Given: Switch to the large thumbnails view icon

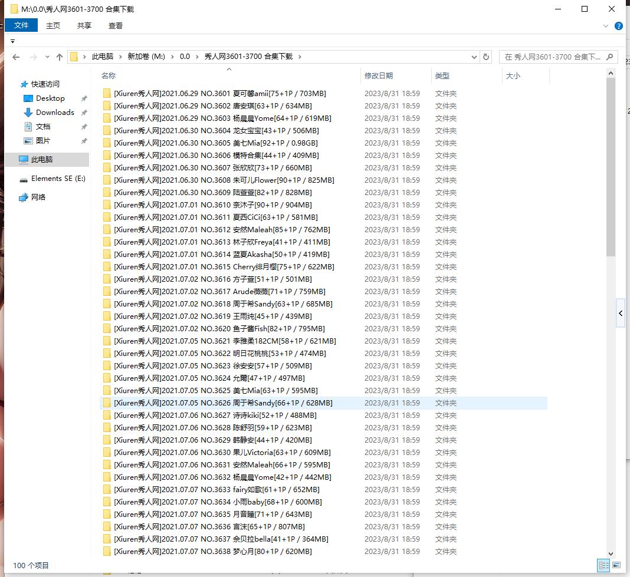Looking at the screenshot, I should coord(616,566).
